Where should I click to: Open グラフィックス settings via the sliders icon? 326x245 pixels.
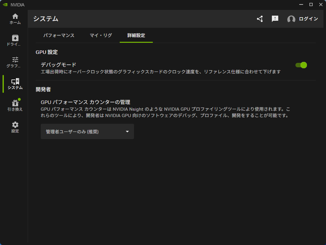[14, 60]
